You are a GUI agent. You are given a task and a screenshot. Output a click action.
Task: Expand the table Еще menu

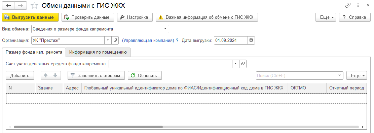point(357,75)
